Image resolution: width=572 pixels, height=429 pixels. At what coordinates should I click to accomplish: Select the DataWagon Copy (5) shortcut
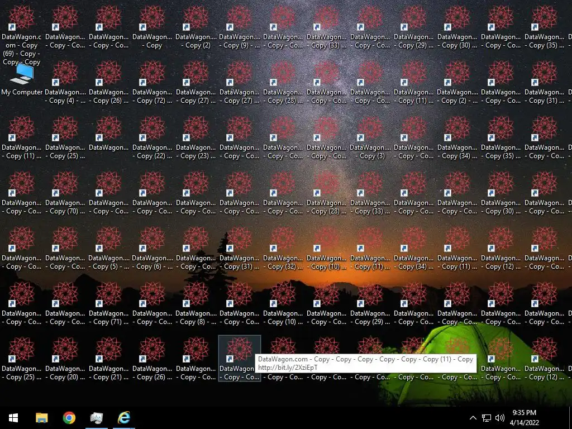pyautogui.click(x=109, y=249)
